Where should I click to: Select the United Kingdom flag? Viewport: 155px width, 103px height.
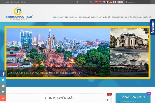104,2
